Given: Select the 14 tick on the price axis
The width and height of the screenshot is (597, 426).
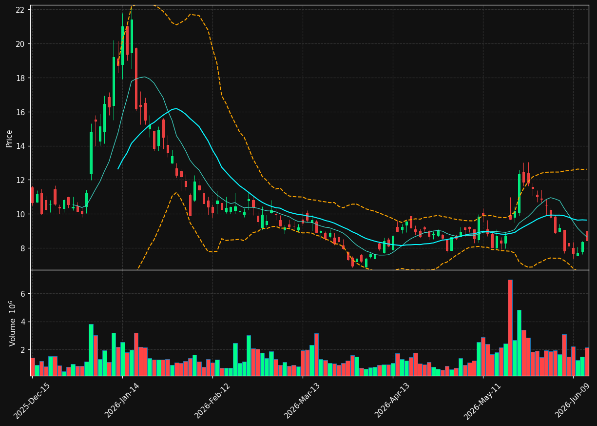Looking at the screenshot, I should [x=21, y=146].
